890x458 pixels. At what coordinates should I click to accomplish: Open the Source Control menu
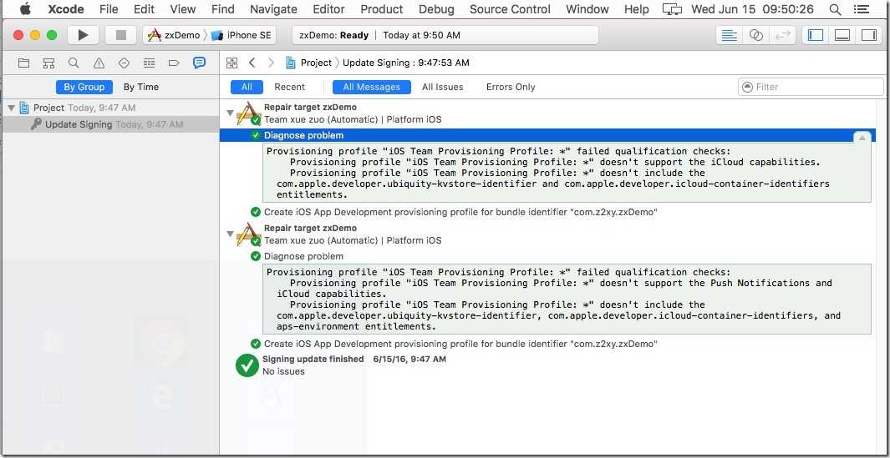tap(510, 9)
